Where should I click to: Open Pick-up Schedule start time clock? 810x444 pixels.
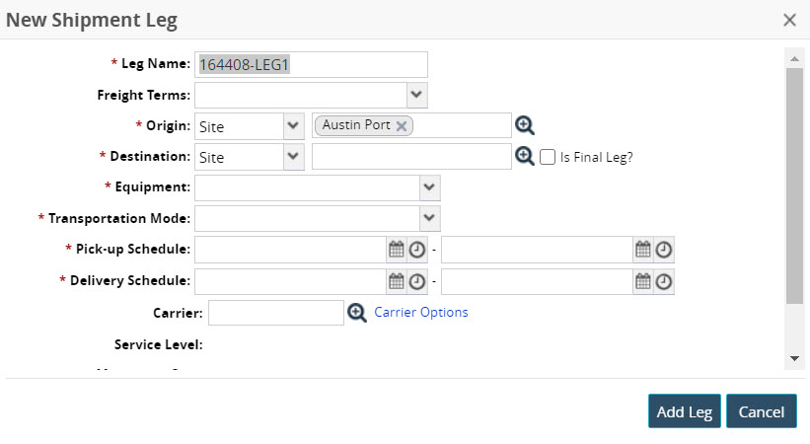(x=417, y=250)
